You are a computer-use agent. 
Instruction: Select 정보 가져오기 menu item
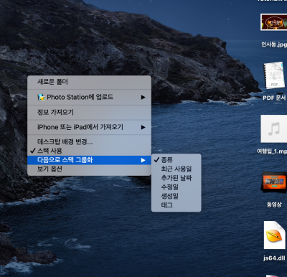[89, 112]
